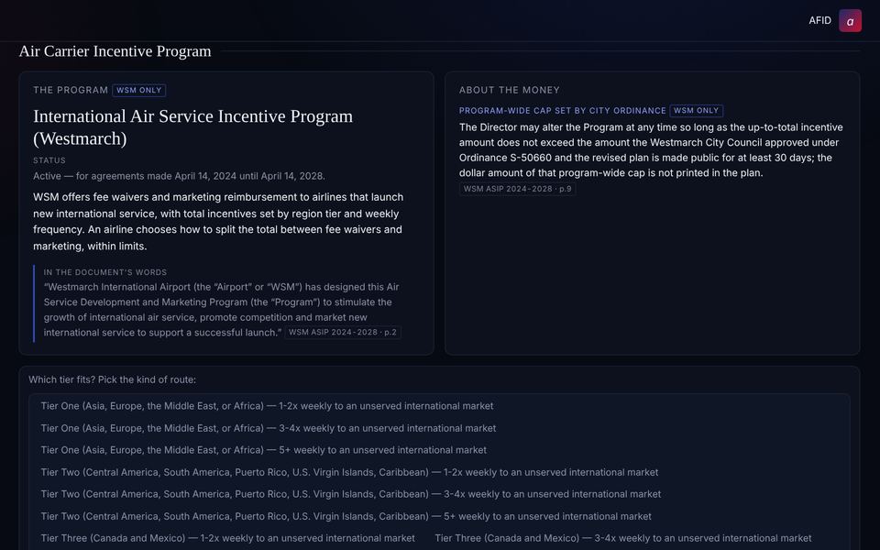This screenshot has height=550, width=880.
Task: Click International Air Service Incentive Program title
Action: pos(193,127)
